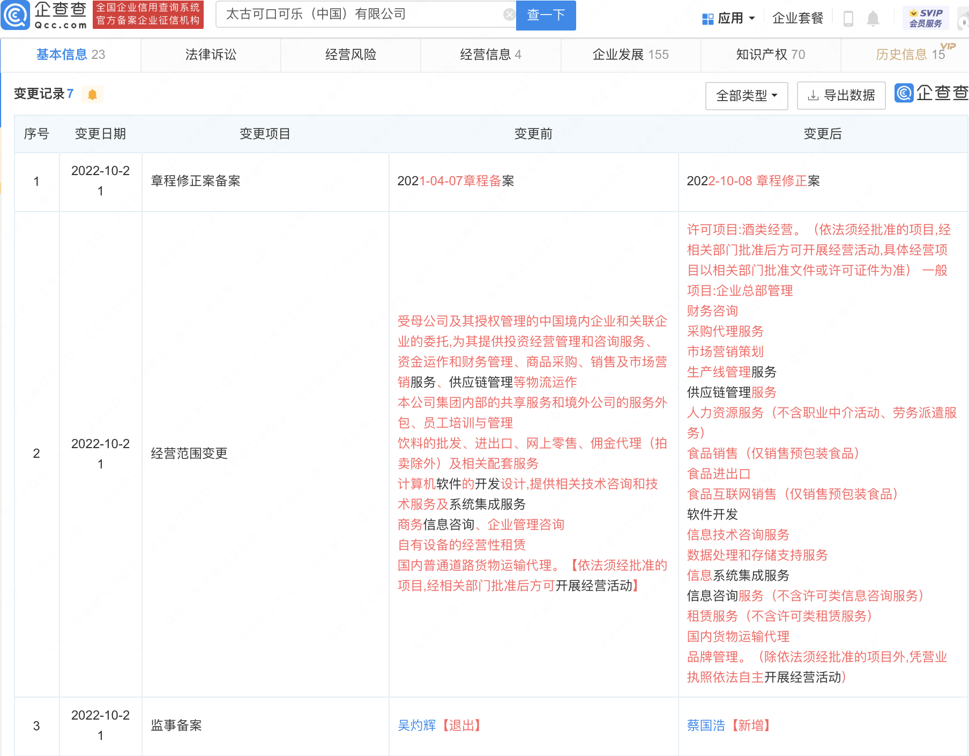The height and width of the screenshot is (756, 969).
Task: Click the download icon in 导出数据
Action: click(813, 96)
